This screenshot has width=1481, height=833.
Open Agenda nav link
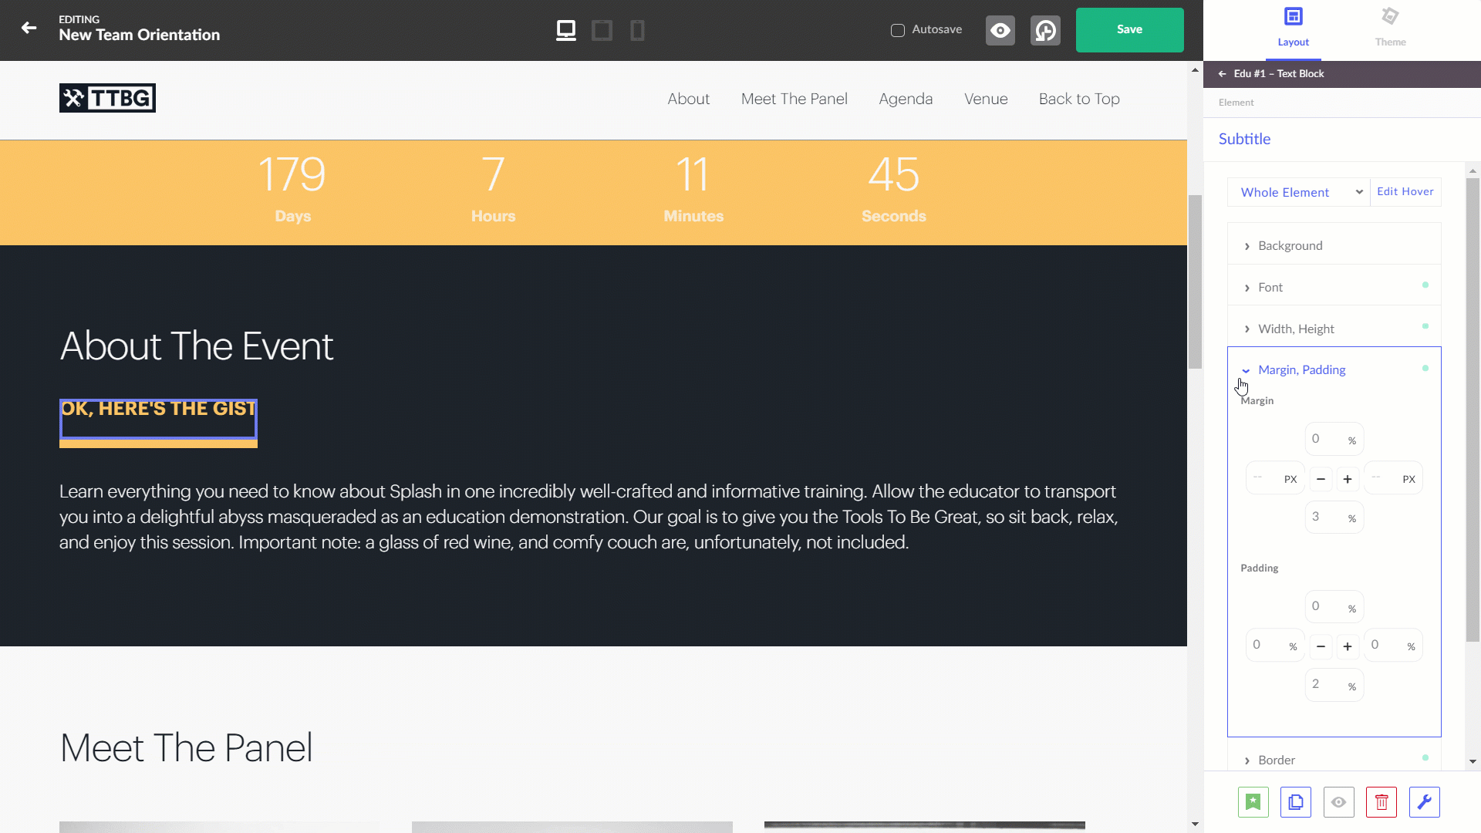click(906, 99)
